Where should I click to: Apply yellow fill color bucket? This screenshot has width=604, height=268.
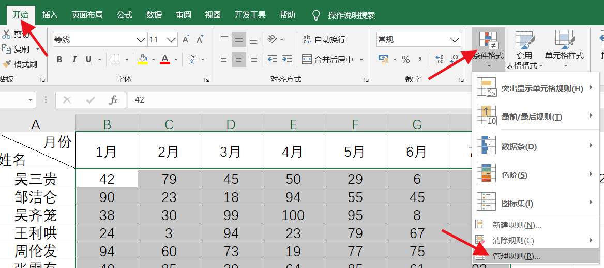click(143, 59)
